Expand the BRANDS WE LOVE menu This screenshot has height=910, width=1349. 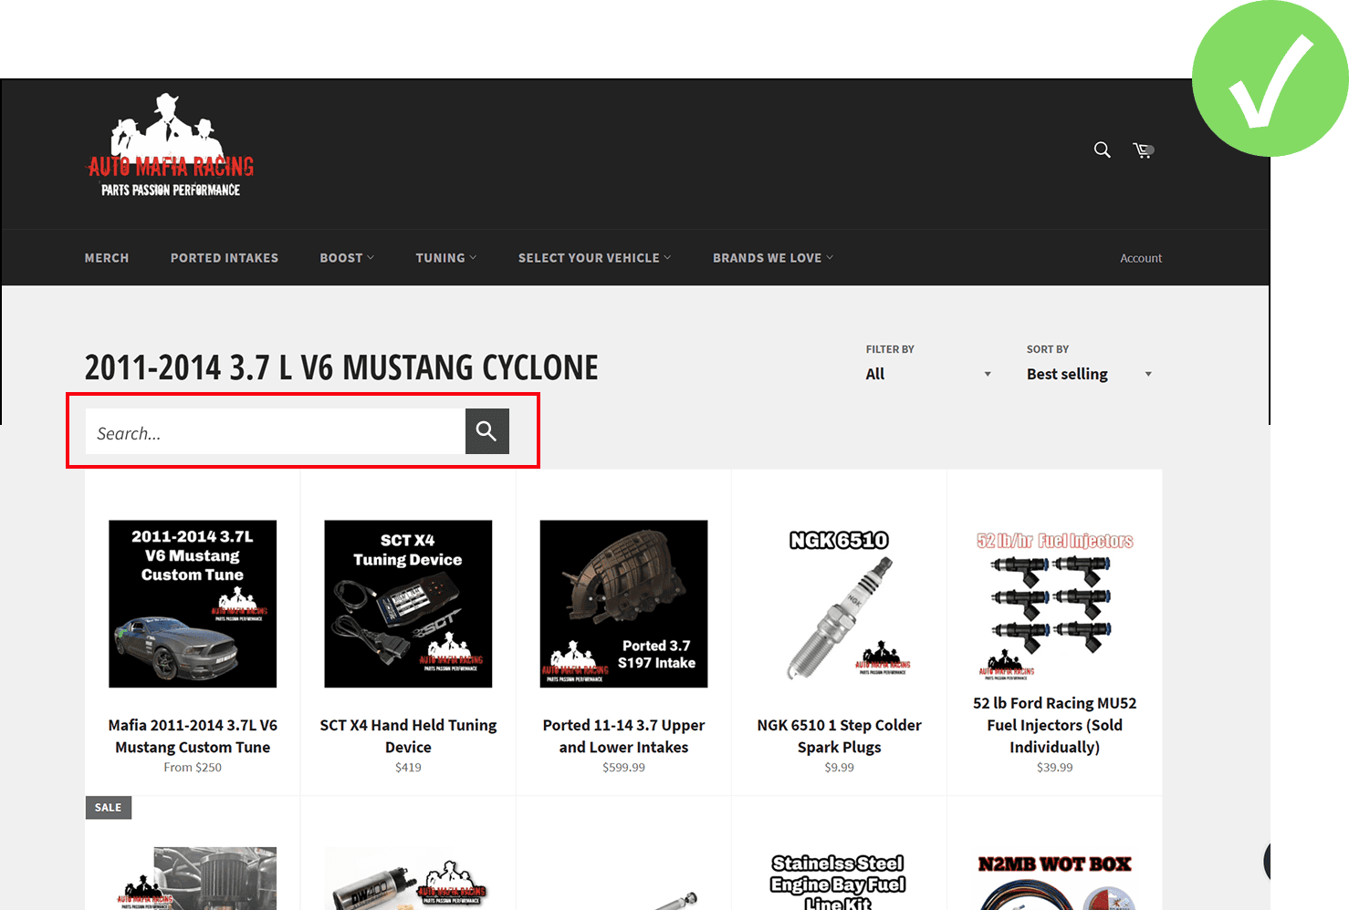click(x=773, y=258)
